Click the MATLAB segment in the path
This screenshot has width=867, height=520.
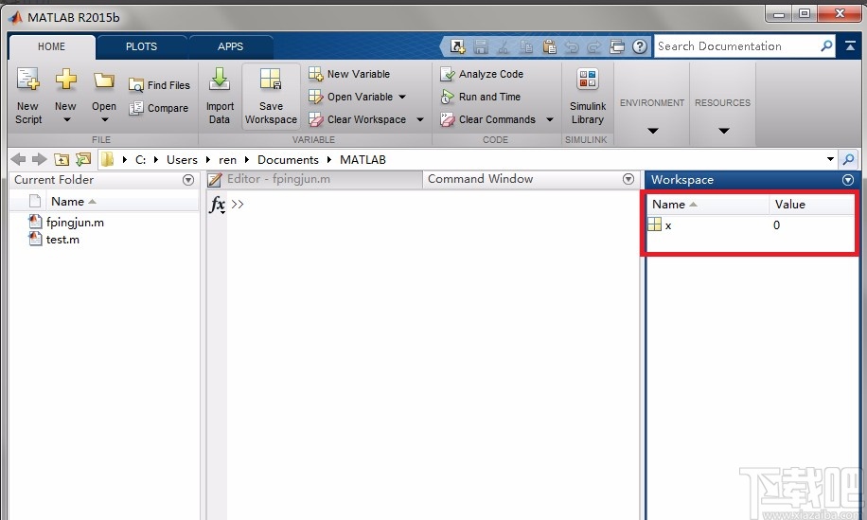coord(363,160)
